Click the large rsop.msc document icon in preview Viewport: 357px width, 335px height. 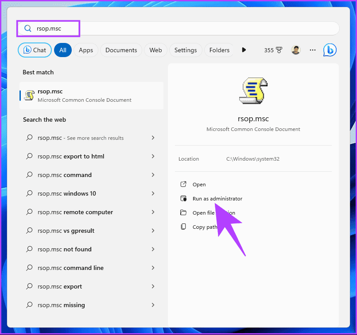click(x=253, y=91)
